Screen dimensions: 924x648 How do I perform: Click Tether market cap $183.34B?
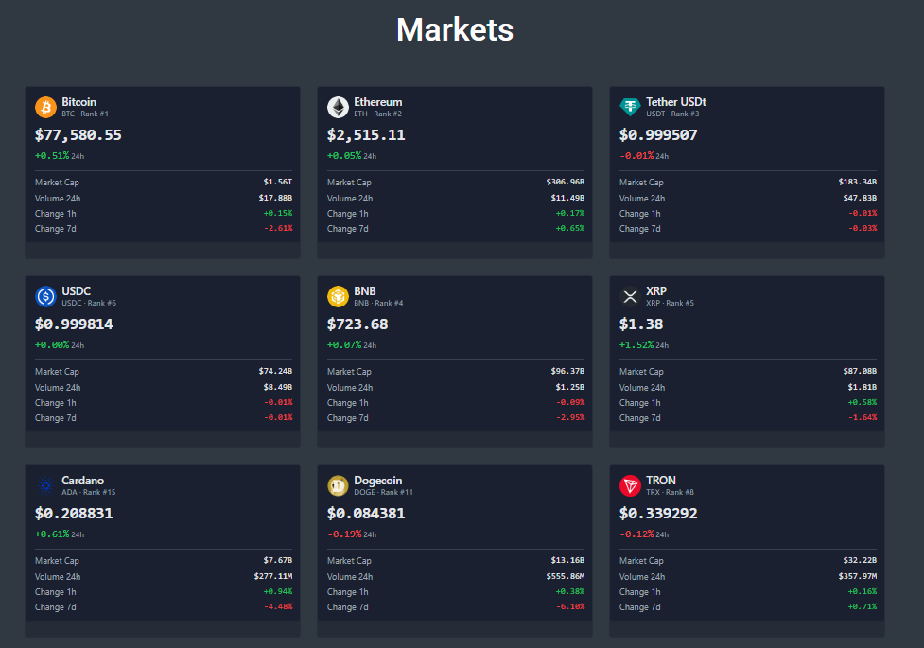858,183
